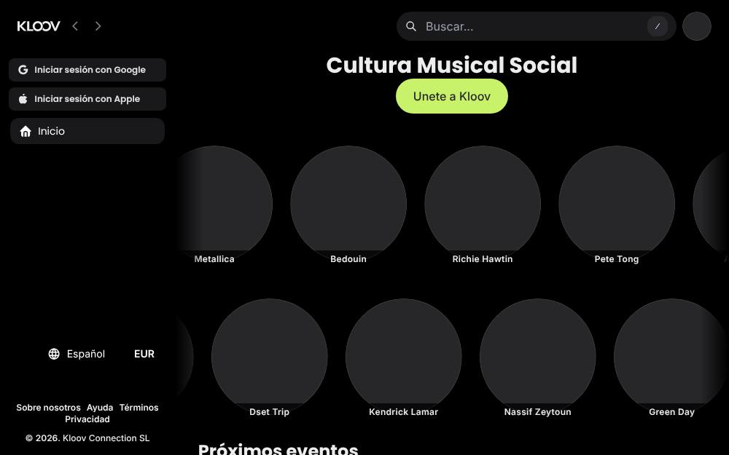Open the profile avatar circle
This screenshot has width=729, height=455.
click(x=696, y=26)
